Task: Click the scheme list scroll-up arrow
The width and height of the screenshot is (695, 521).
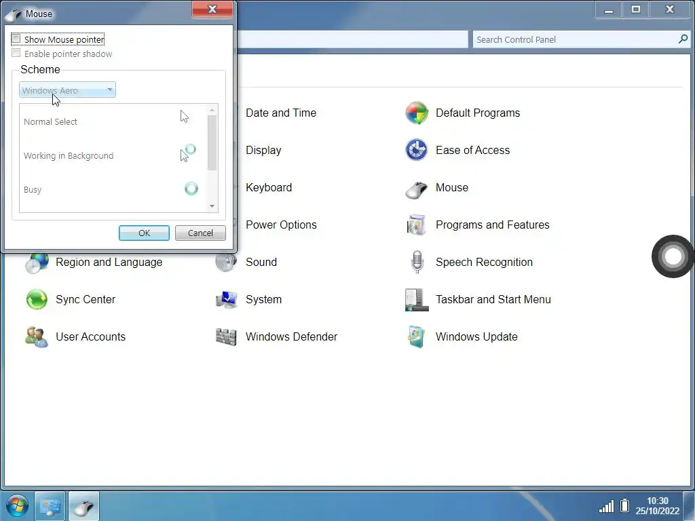Action: click(212, 109)
